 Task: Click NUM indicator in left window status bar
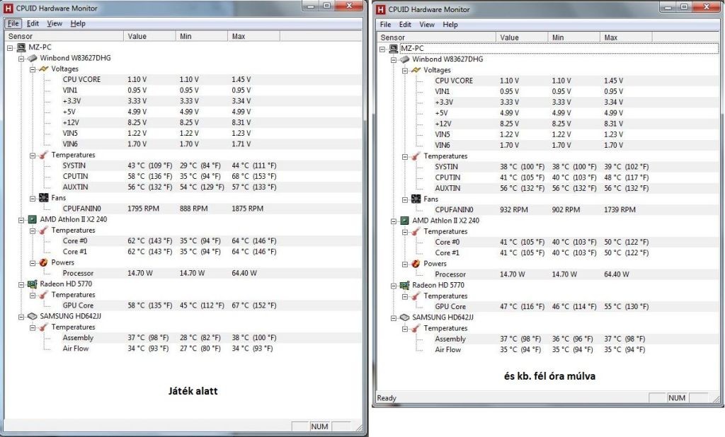[x=319, y=426]
